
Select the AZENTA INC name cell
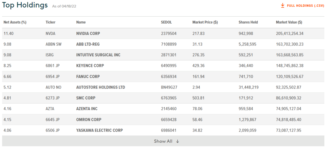click(87, 109)
